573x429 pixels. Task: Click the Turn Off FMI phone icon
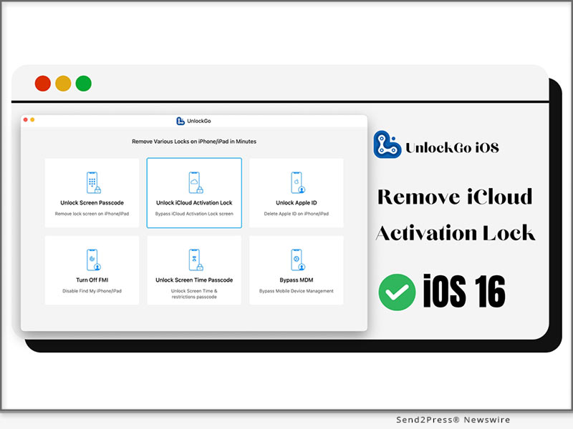[93, 260]
